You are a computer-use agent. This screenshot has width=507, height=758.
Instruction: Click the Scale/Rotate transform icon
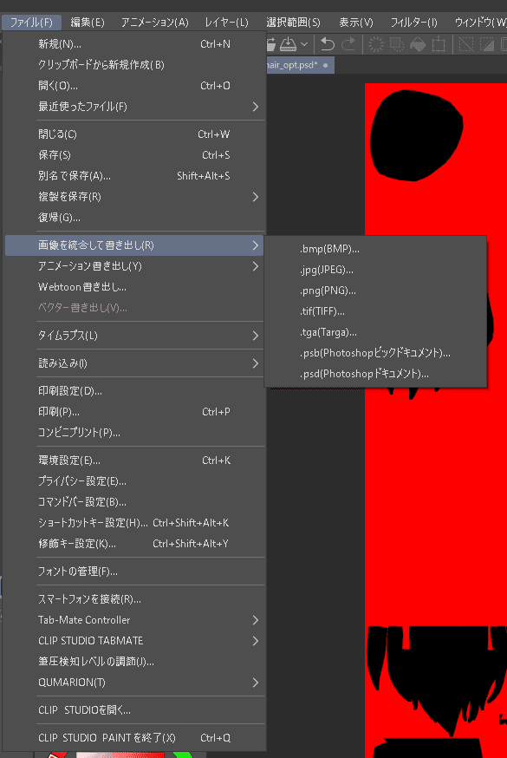(439, 44)
